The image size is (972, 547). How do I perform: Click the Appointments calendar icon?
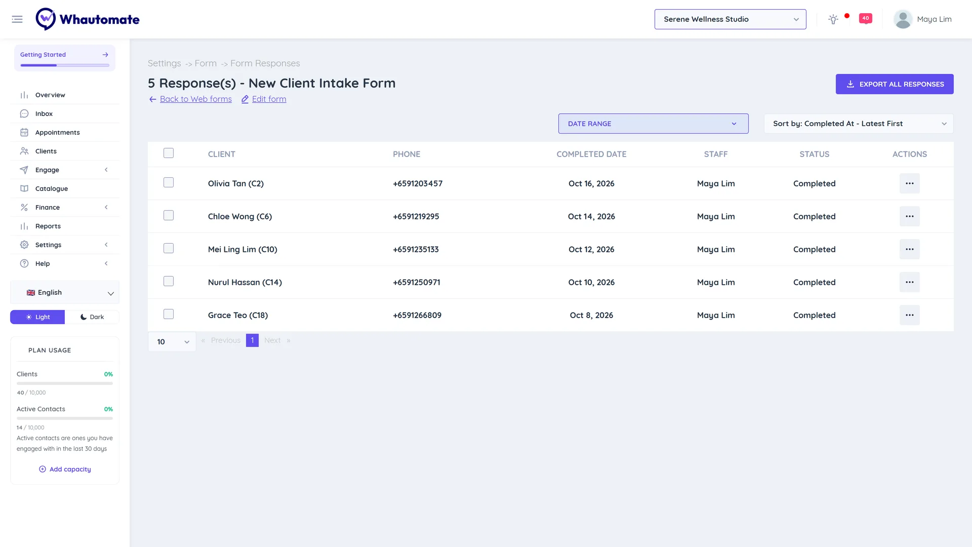(24, 133)
